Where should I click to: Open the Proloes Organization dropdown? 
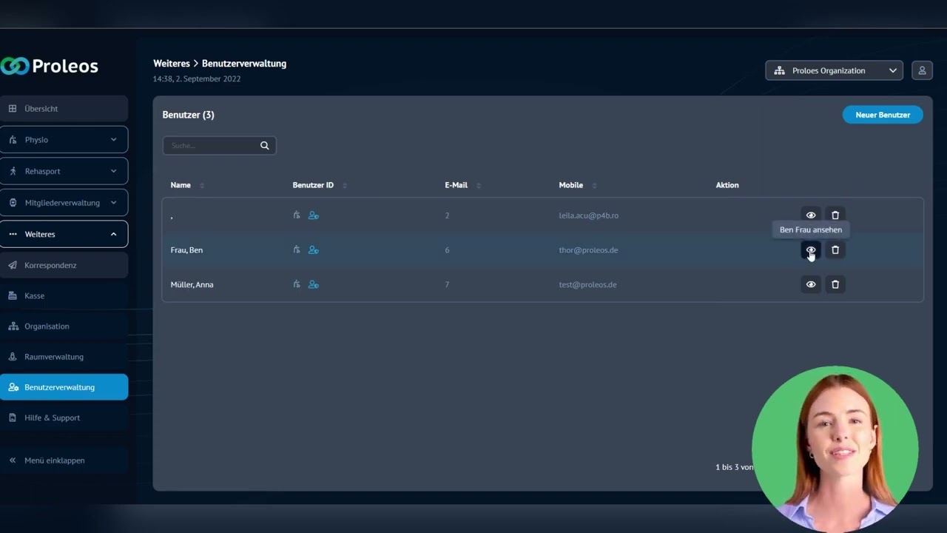(x=834, y=70)
